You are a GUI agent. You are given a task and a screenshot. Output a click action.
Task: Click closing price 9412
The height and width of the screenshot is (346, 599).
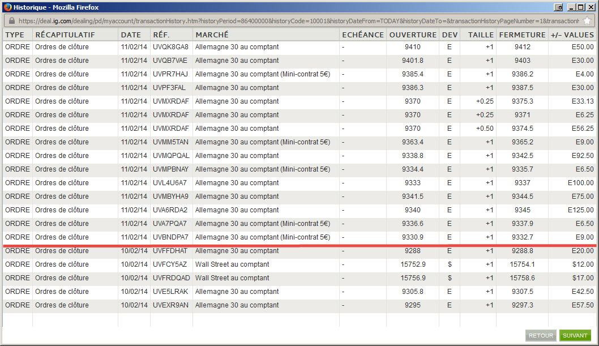(522, 47)
